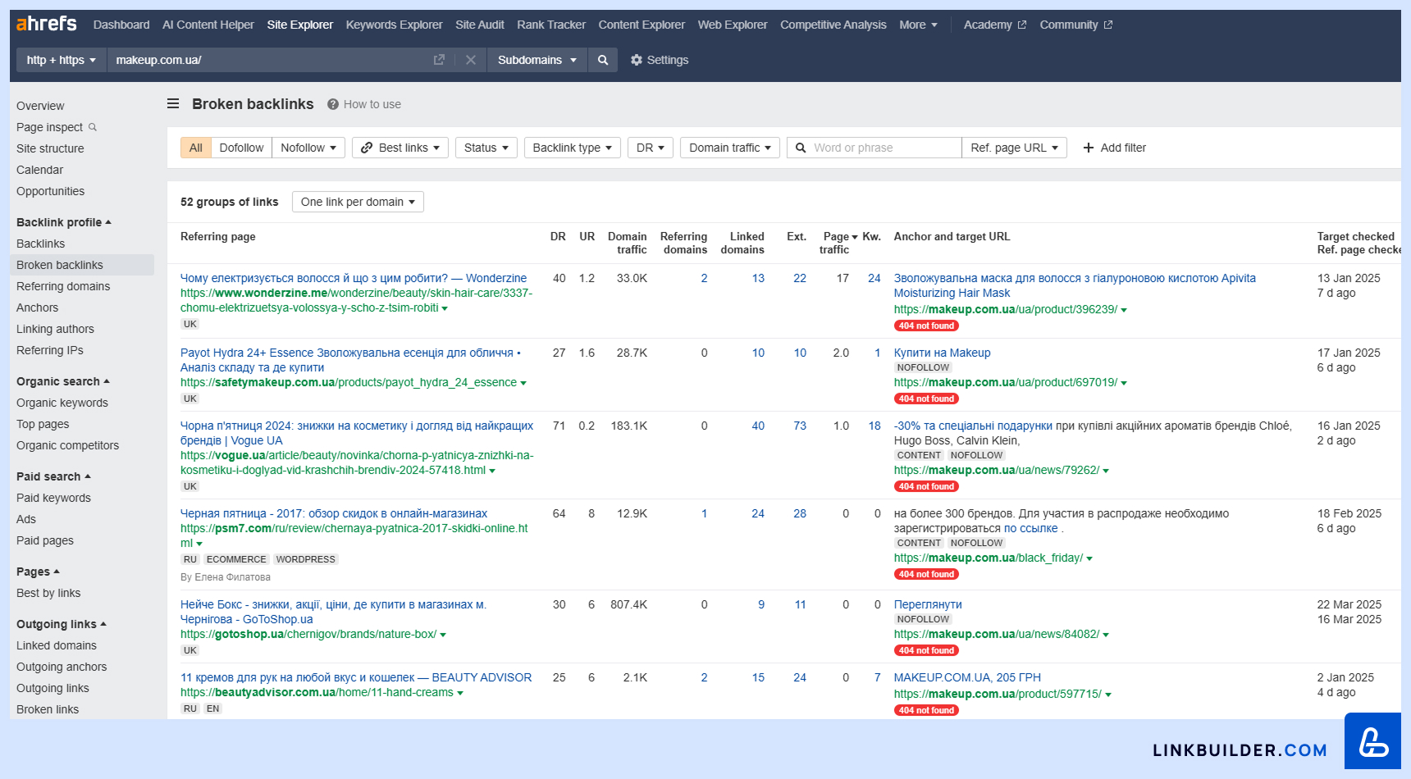Expand wonderzine.me URL dropdown arrow
1411x779 pixels.
[x=445, y=308]
